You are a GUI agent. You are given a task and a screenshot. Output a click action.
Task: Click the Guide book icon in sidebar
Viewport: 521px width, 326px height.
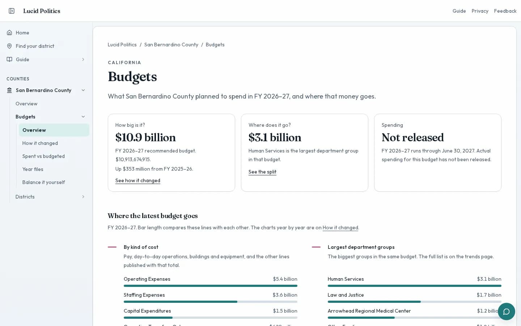coord(9,59)
